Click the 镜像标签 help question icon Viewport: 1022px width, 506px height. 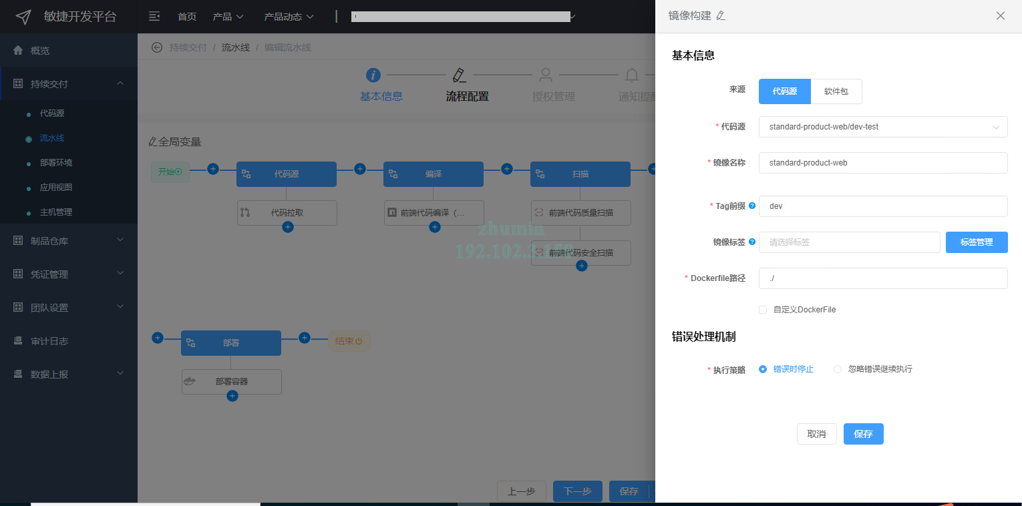point(752,242)
